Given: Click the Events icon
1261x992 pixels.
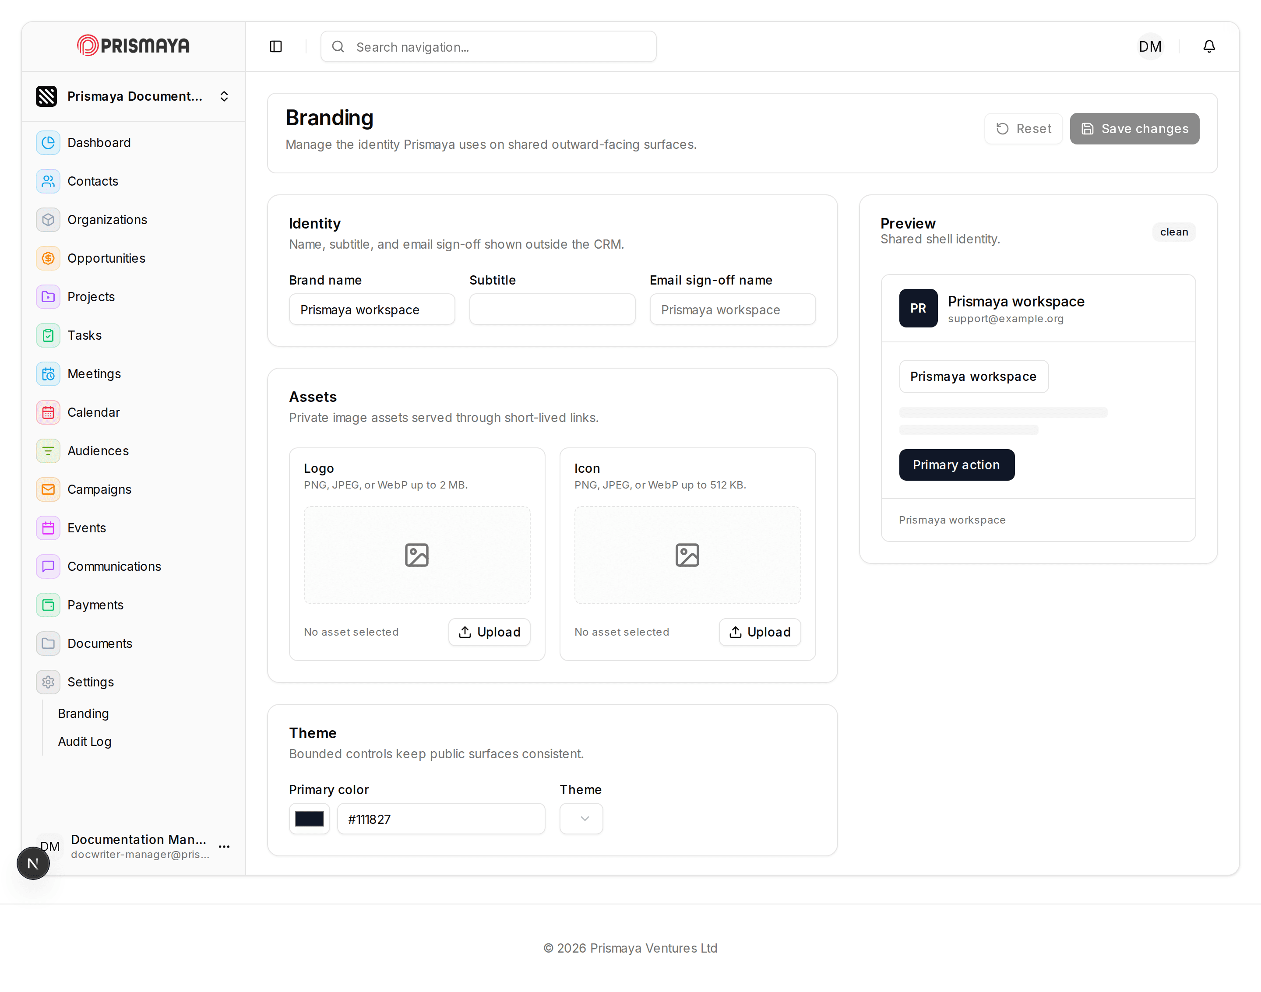Looking at the screenshot, I should 48,528.
